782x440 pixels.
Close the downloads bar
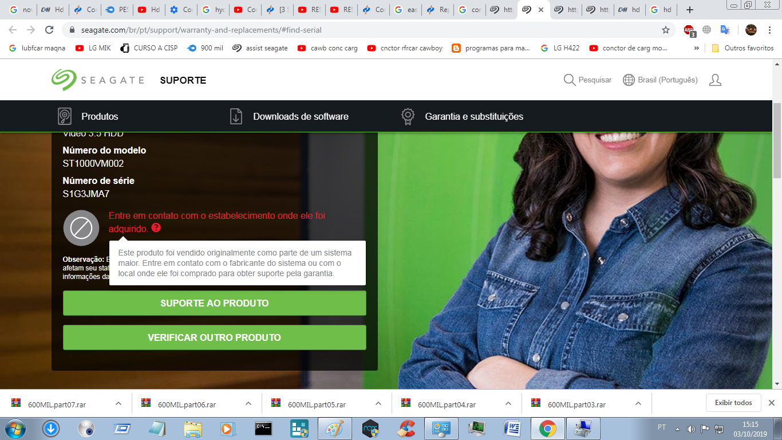[x=771, y=403]
